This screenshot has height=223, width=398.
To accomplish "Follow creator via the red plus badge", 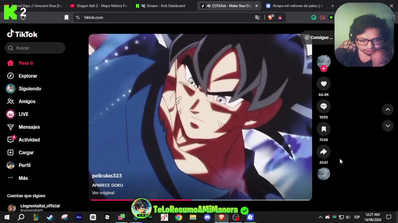I will pos(324,69).
